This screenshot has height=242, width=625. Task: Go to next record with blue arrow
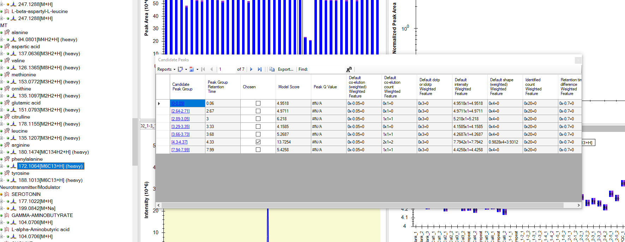251,69
